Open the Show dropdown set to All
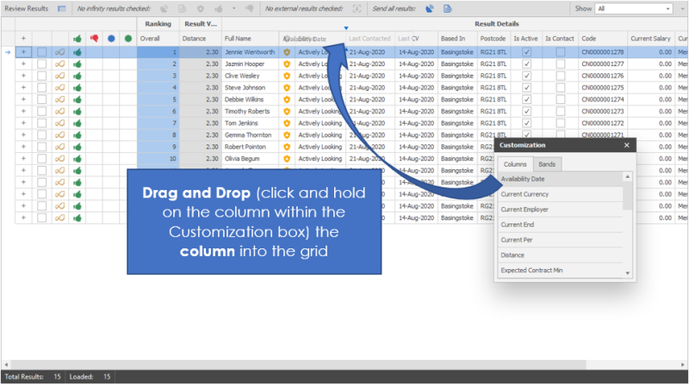Screen dimensions: 689x385 pyautogui.click(x=633, y=8)
